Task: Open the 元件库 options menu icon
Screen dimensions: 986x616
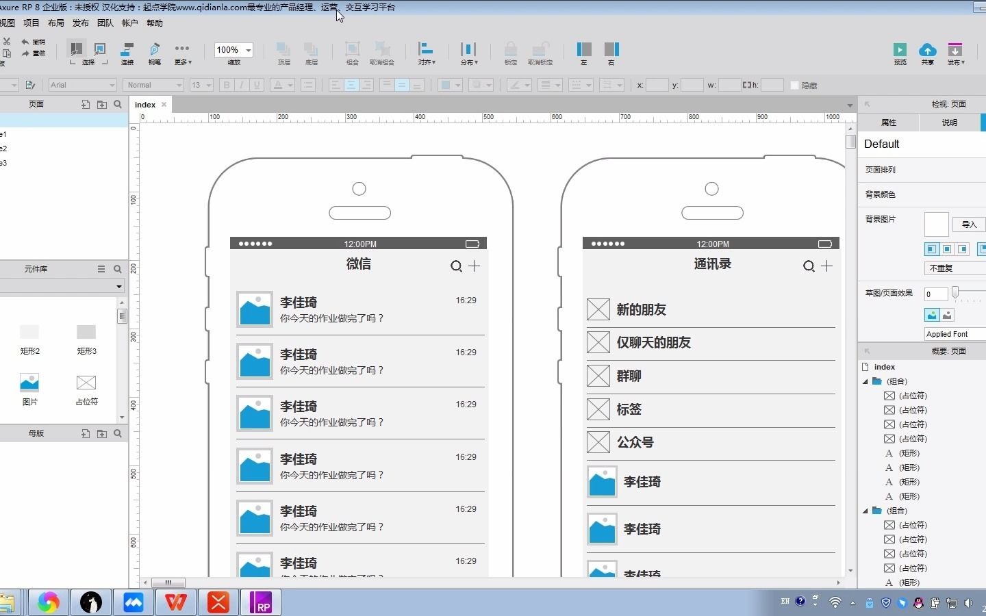Action: 101,269
